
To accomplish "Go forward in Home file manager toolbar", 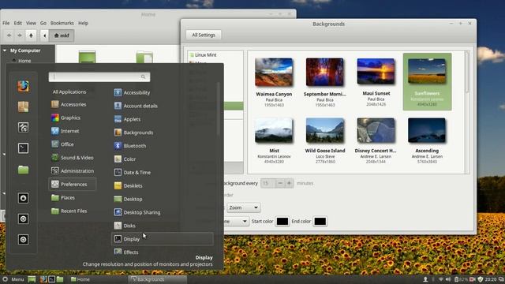I will [20, 35].
